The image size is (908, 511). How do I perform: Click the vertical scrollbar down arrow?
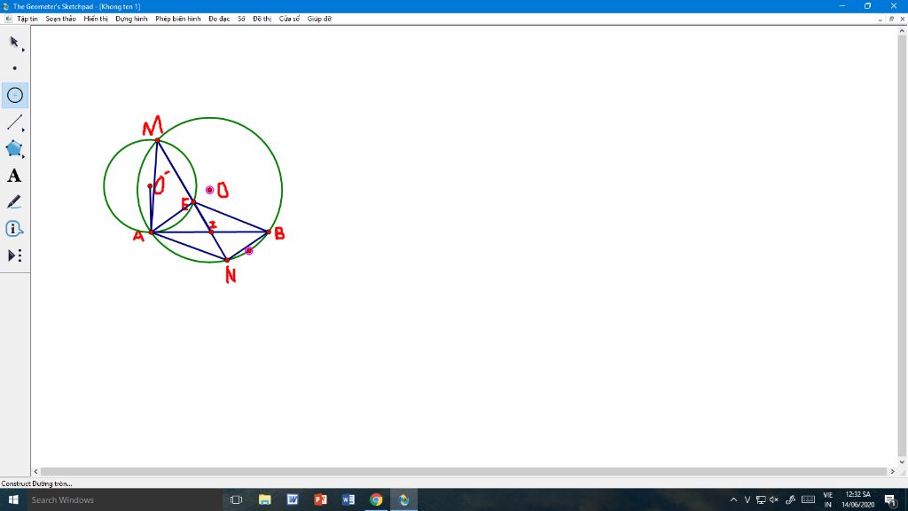pos(902,461)
